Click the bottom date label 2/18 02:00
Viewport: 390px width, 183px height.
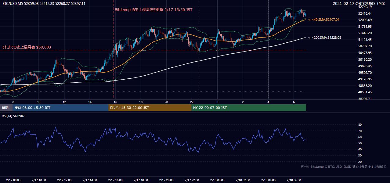(243, 180)
